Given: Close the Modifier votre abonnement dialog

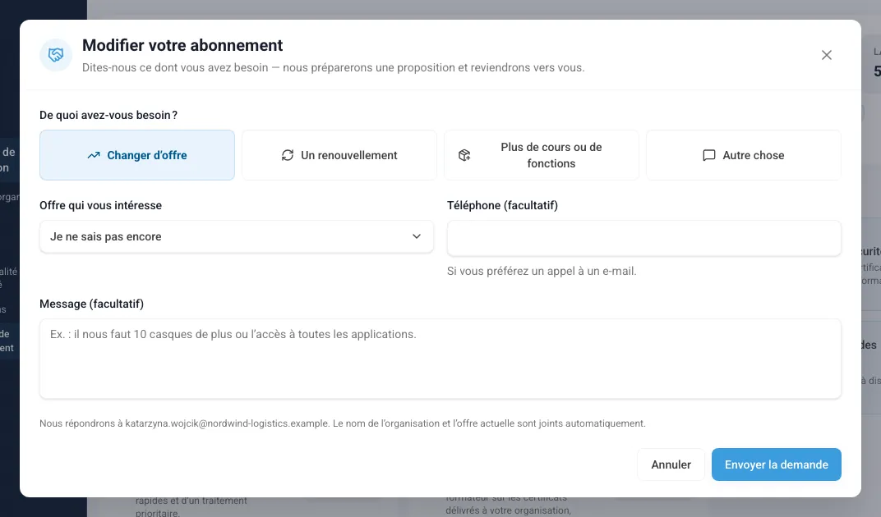Looking at the screenshot, I should pyautogui.click(x=826, y=55).
